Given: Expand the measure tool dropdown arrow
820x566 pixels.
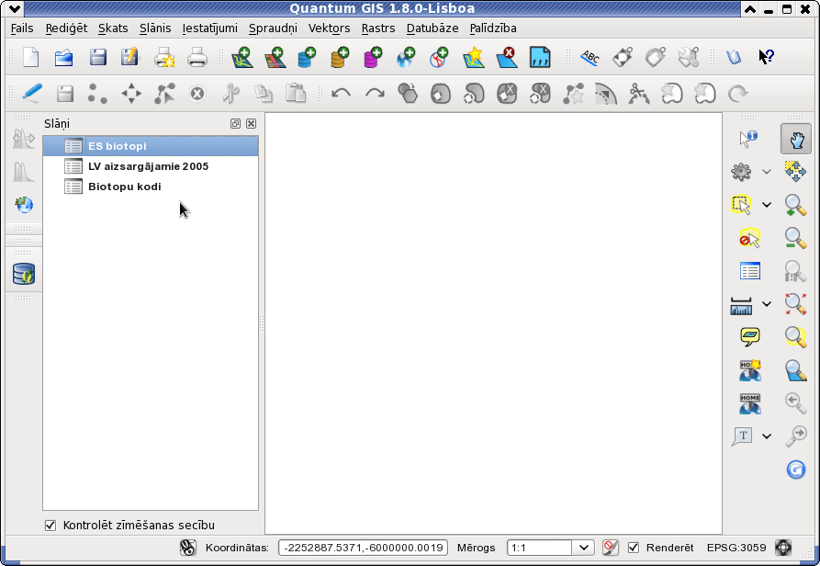Looking at the screenshot, I should coord(767,304).
